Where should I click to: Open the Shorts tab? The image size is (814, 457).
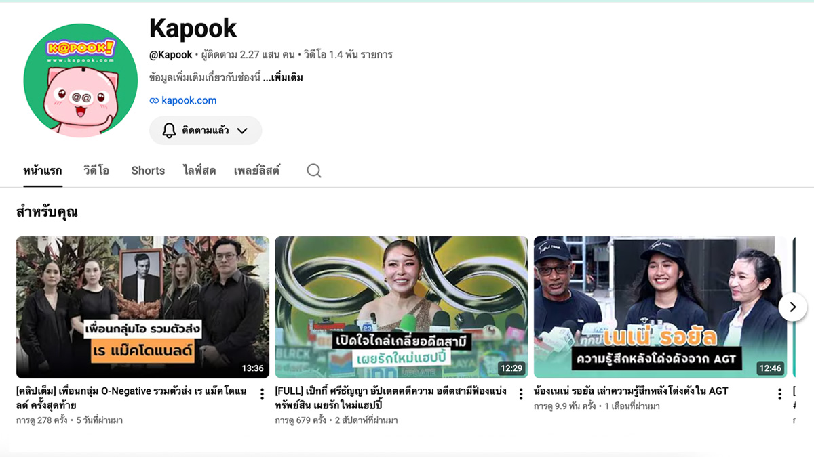(148, 171)
